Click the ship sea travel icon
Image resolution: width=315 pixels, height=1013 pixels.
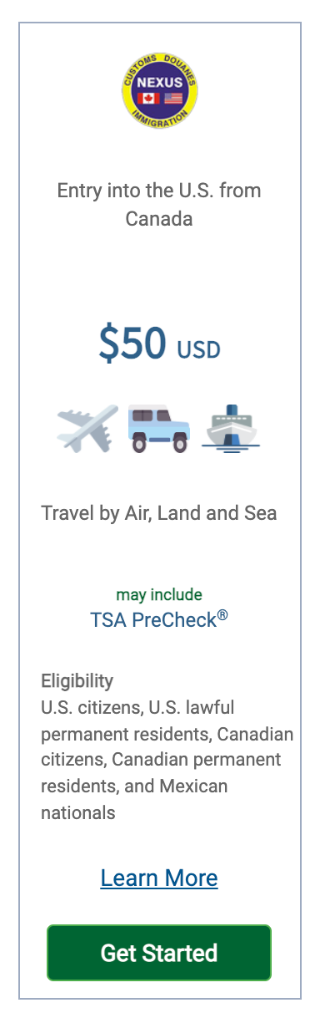[231, 429]
